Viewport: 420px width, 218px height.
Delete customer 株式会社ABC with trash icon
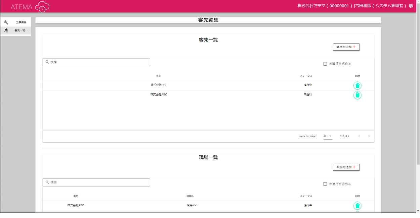point(357,95)
